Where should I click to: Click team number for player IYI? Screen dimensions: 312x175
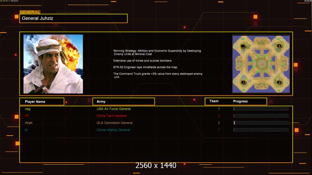219,116
